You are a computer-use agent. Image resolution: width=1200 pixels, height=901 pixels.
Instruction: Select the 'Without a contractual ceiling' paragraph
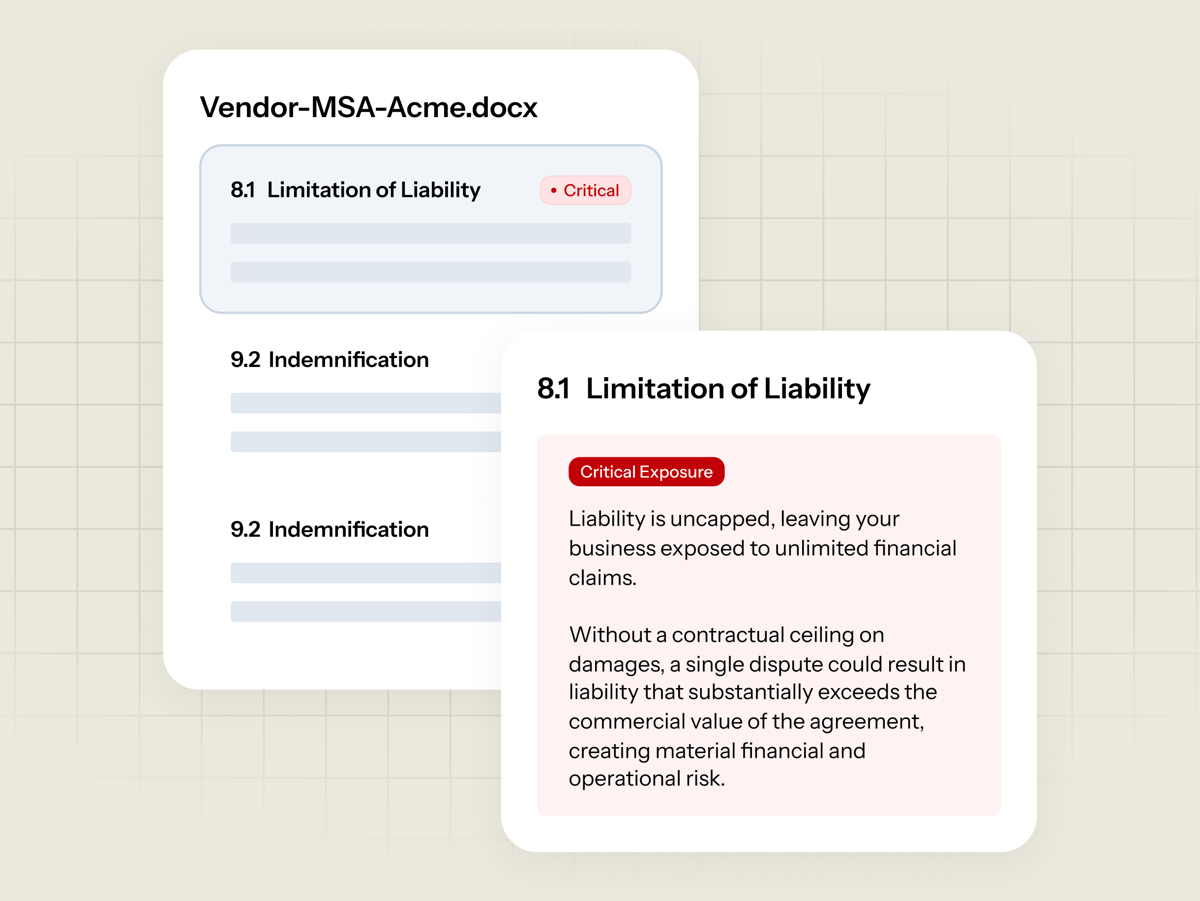coord(767,706)
